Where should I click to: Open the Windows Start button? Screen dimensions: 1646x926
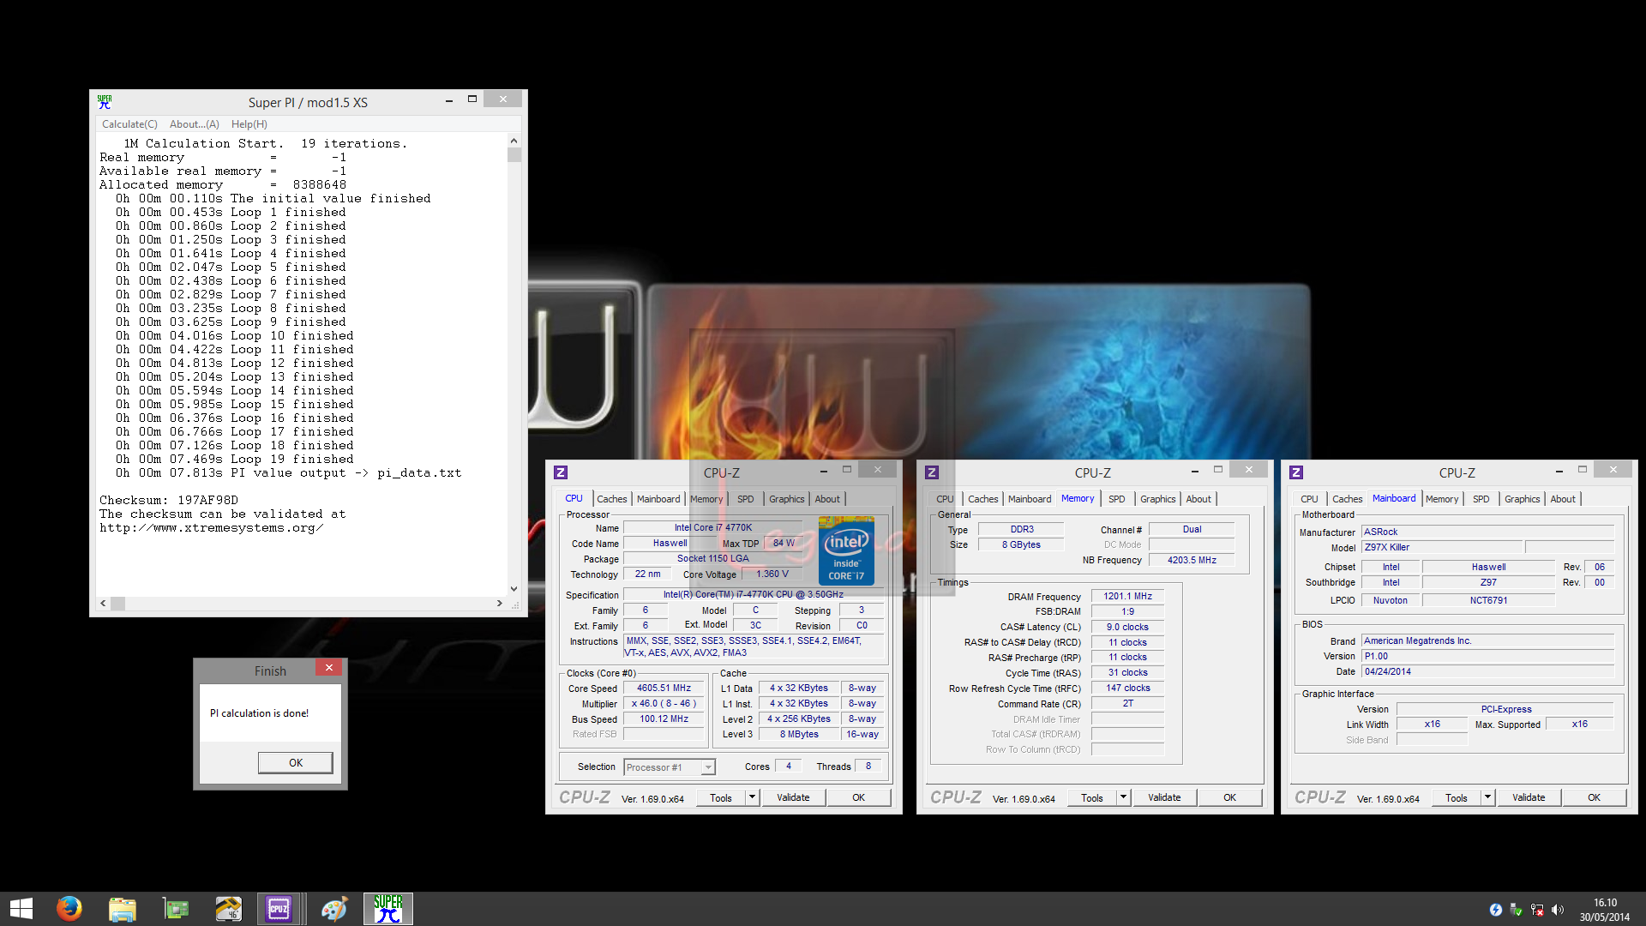(21, 909)
